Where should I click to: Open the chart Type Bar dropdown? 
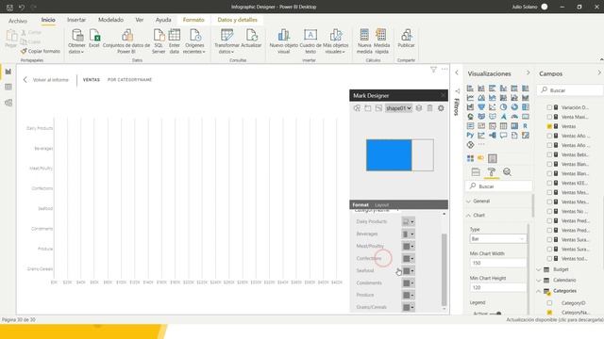(x=497, y=239)
